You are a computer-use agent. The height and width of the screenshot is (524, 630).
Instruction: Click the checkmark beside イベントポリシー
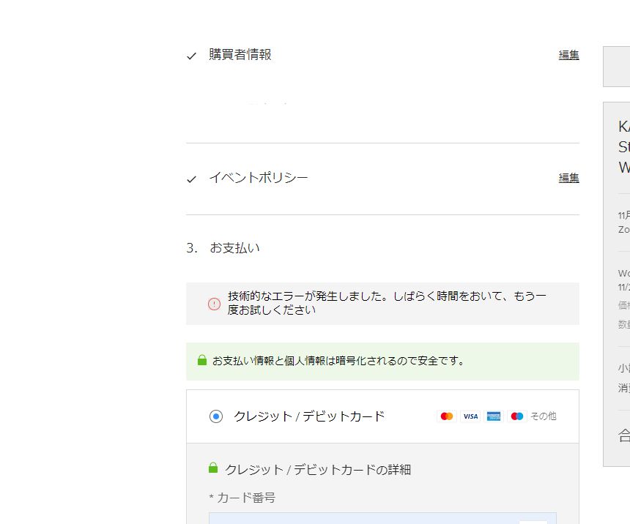(192, 179)
